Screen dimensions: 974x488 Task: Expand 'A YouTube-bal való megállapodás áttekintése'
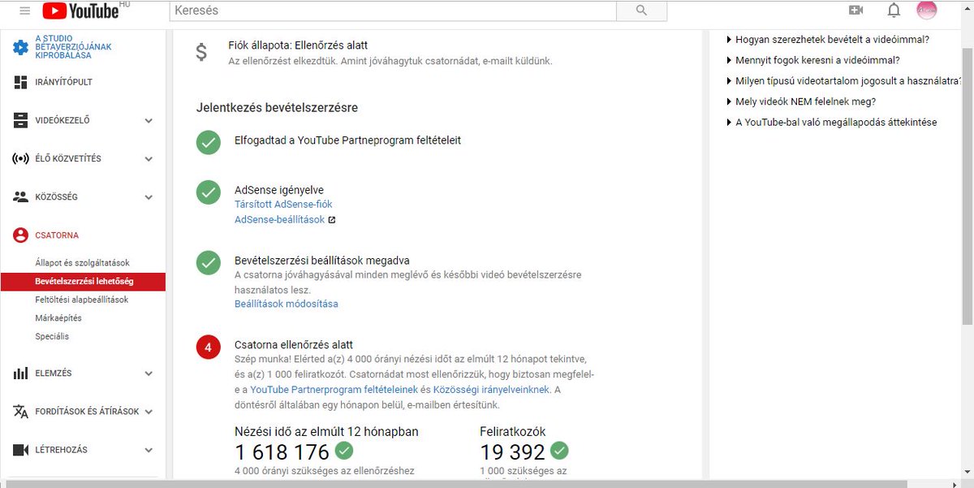click(831, 123)
